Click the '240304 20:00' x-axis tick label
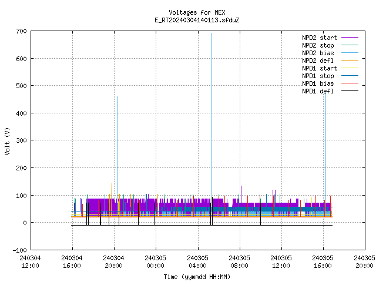The height and width of the screenshot is (282, 376). click(113, 262)
